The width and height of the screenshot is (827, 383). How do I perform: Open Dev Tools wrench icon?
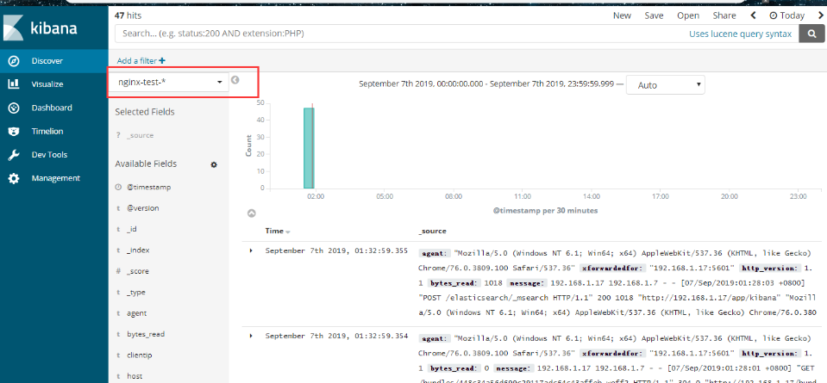pyautogui.click(x=14, y=155)
